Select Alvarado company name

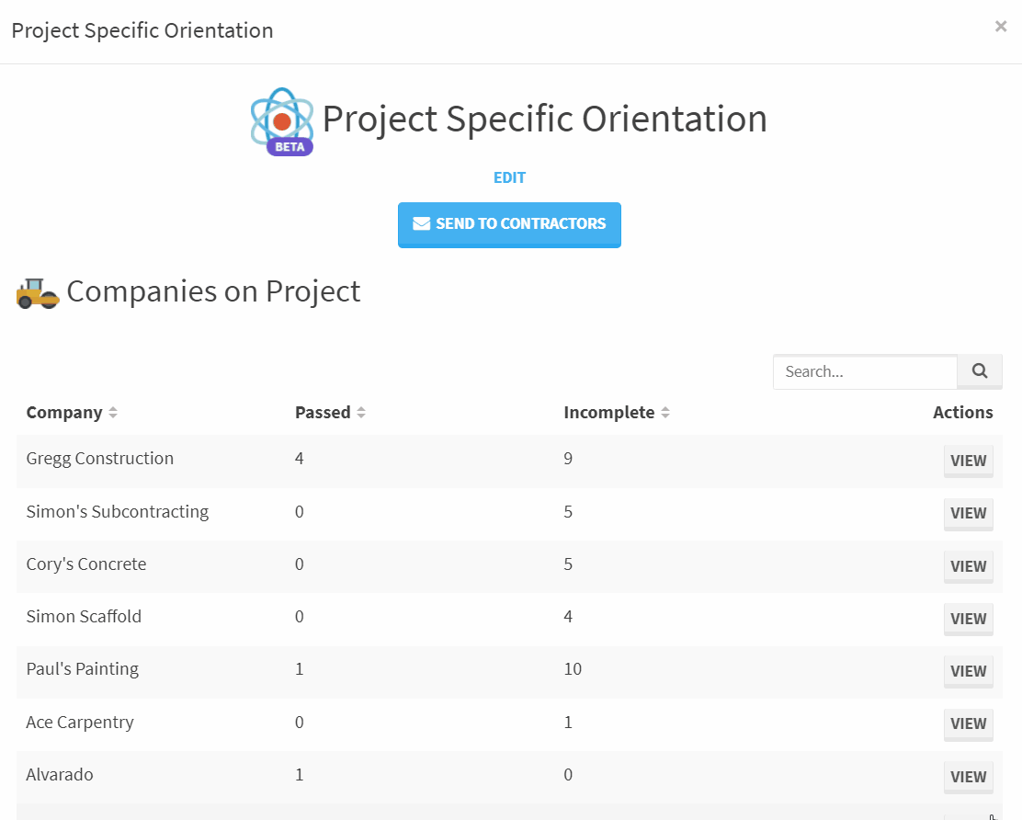click(60, 775)
